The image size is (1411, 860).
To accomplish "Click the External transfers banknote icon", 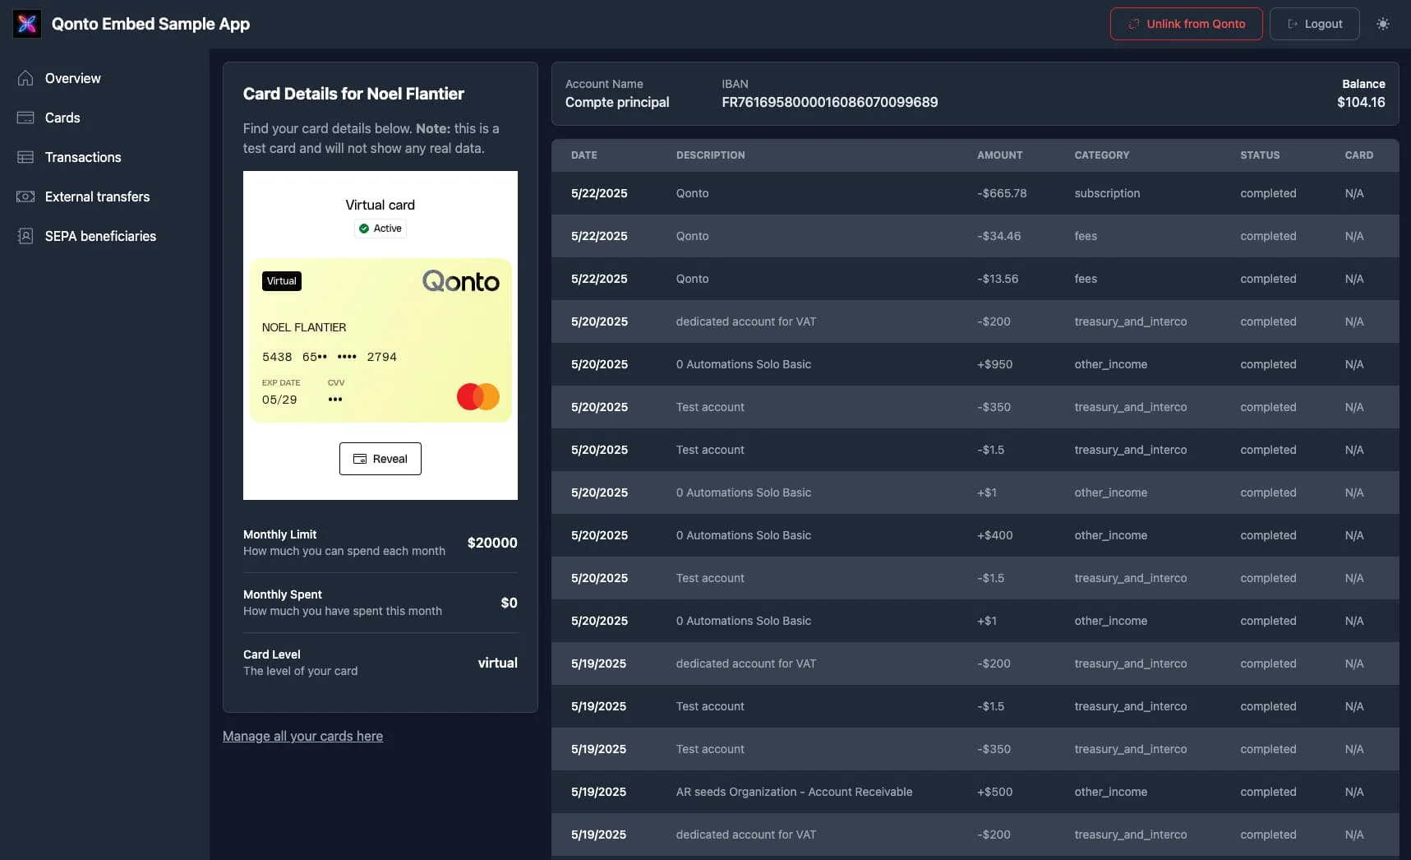I will point(25,197).
